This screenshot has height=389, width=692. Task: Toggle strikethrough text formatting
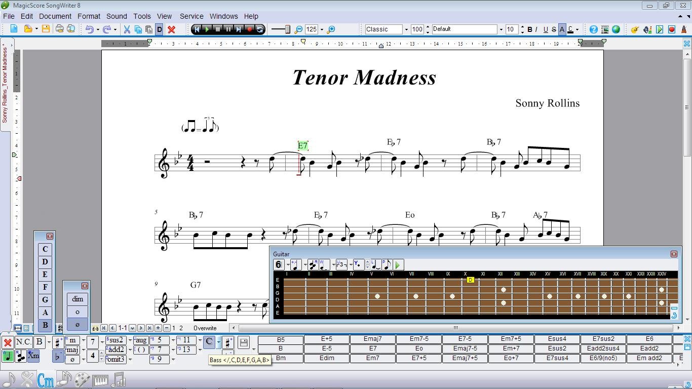click(x=554, y=29)
